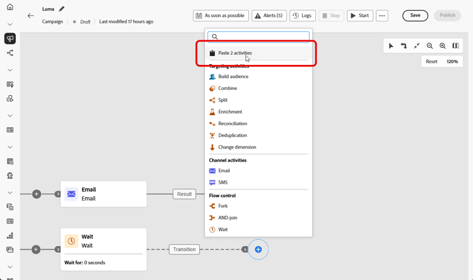The width and height of the screenshot is (473, 280).
Task: Choose Paste 2 activities from menu
Action: coord(235,53)
